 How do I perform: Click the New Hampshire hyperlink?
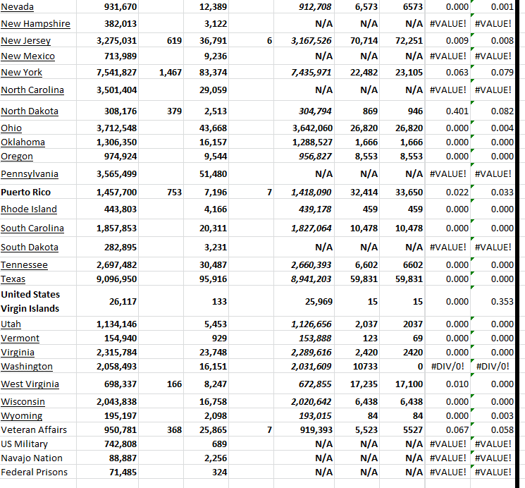(35, 23)
